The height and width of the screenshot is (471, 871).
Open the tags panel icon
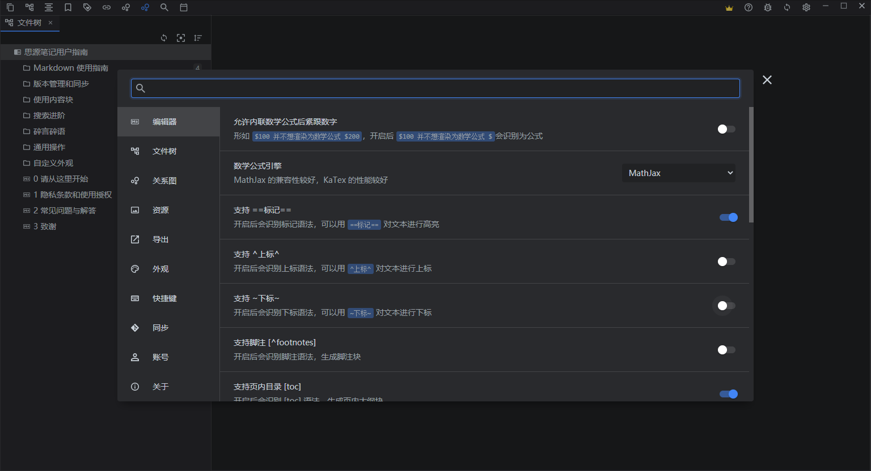pyautogui.click(x=87, y=7)
